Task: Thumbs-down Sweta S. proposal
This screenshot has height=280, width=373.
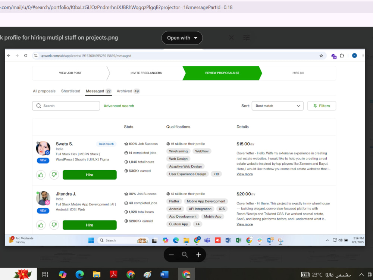Action: tap(54, 175)
